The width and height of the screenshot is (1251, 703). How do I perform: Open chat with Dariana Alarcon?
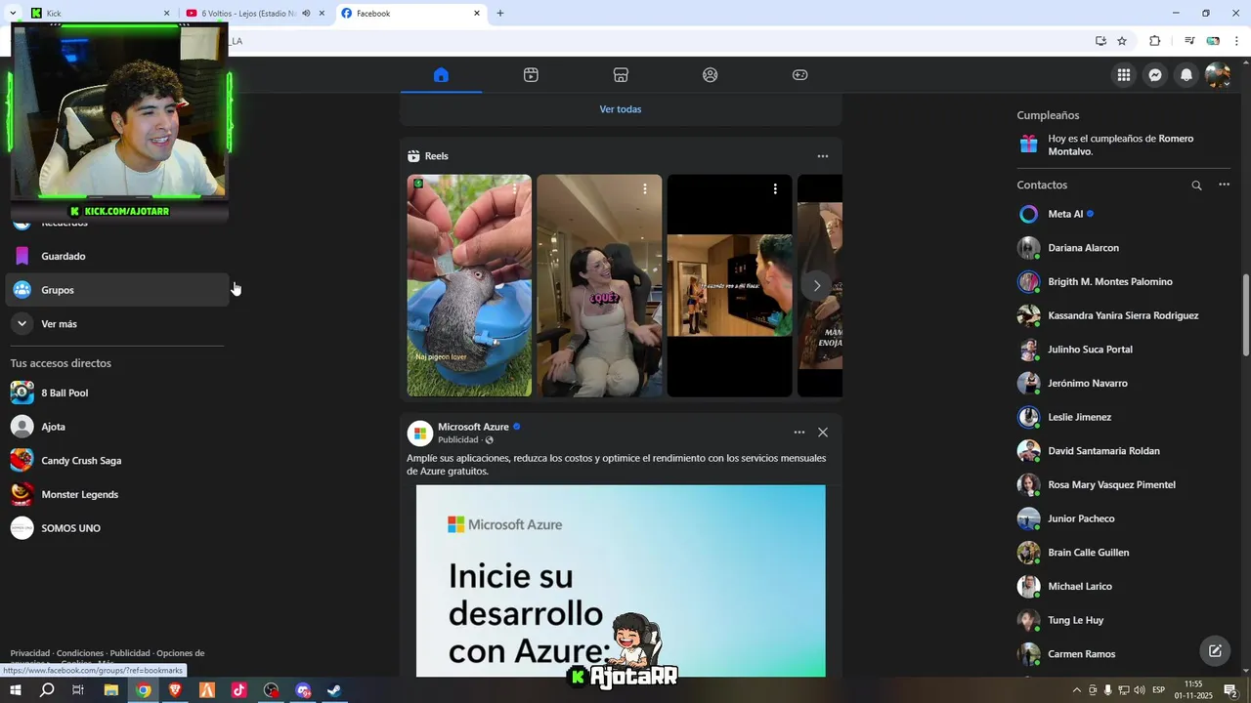(1124, 248)
